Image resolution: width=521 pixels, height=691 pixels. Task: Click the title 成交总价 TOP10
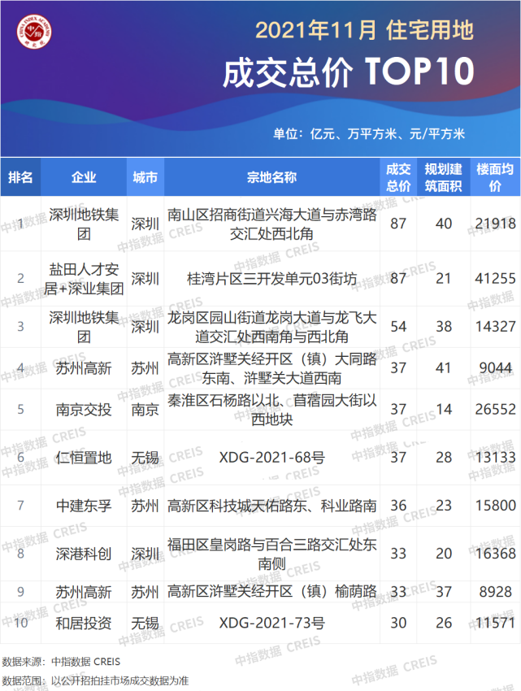(x=348, y=71)
